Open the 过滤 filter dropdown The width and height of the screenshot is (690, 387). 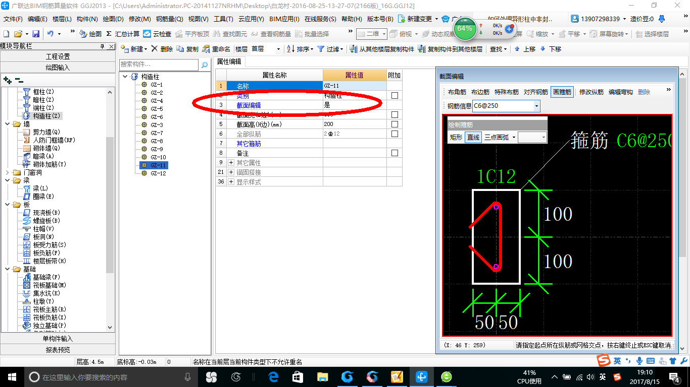330,49
